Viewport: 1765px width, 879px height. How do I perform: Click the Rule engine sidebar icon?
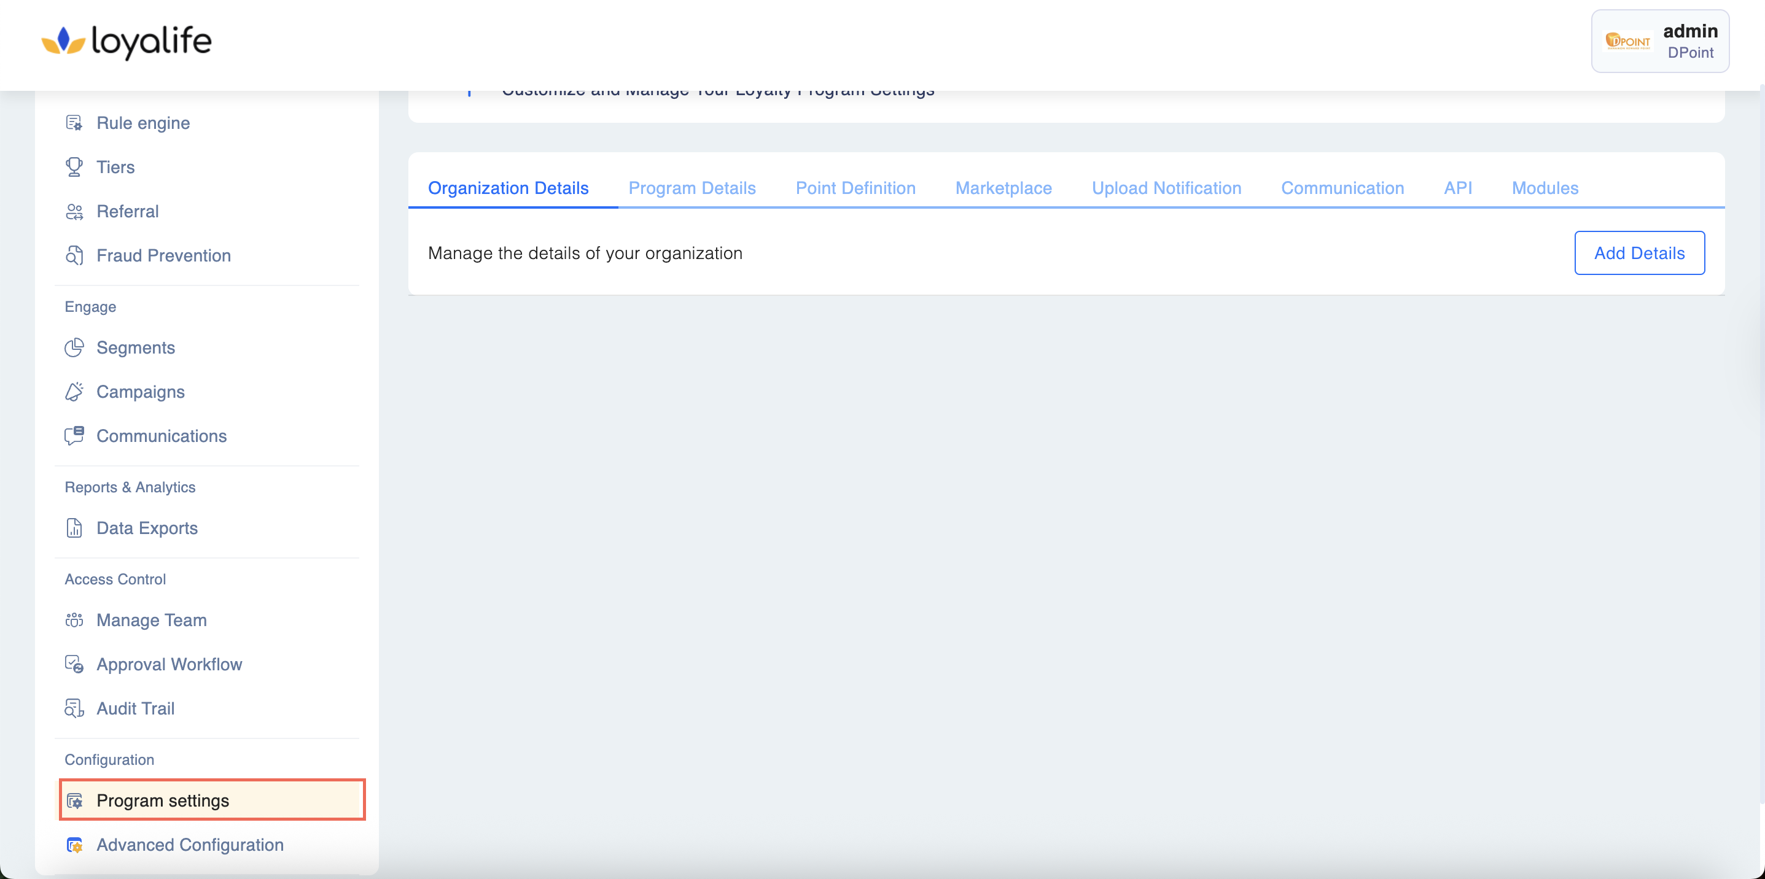click(74, 123)
